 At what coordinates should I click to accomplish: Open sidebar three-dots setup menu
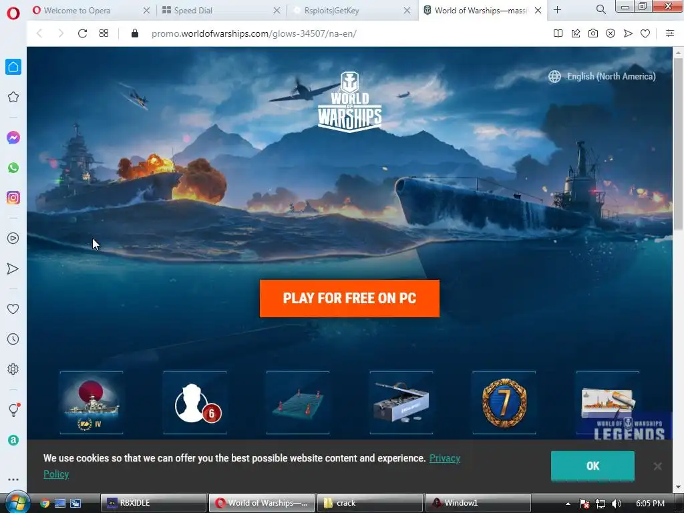(x=13, y=480)
